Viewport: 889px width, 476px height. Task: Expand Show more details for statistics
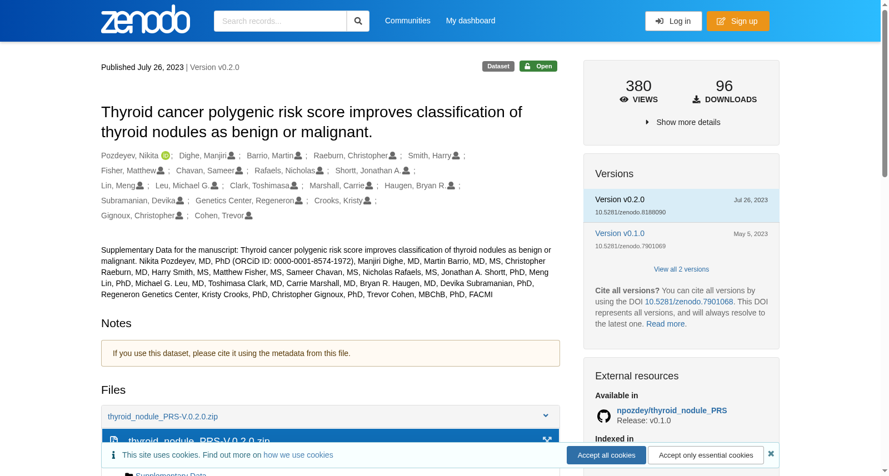pyautogui.click(x=682, y=122)
